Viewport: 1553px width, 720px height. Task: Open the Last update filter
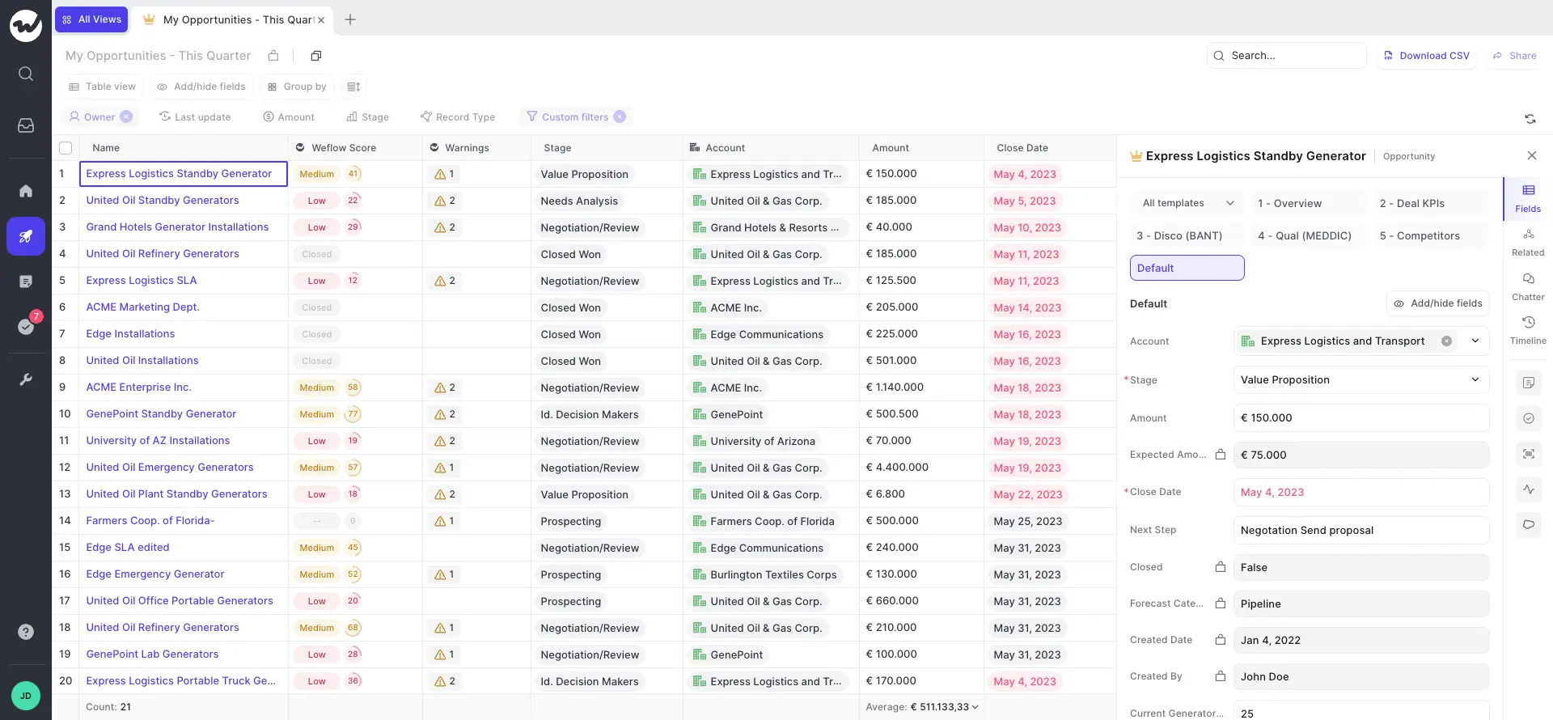195,116
